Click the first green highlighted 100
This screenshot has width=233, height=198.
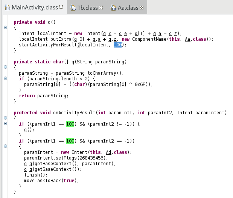pyautogui.click(x=70, y=124)
